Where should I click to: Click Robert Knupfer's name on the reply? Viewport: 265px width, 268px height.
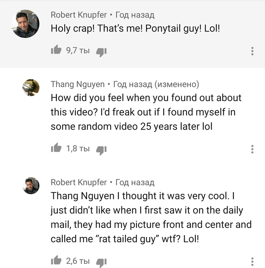click(79, 182)
